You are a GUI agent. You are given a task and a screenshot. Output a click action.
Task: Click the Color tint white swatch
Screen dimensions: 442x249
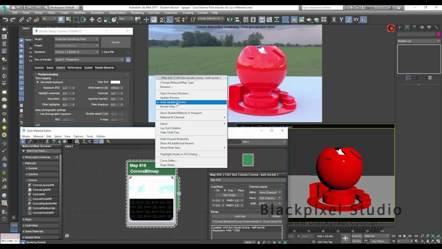(115, 82)
